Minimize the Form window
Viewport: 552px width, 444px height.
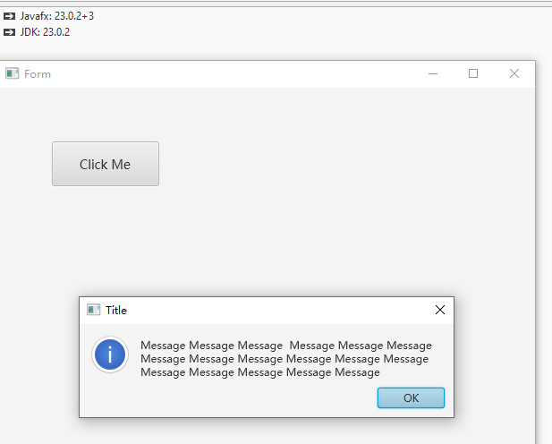[x=433, y=73]
